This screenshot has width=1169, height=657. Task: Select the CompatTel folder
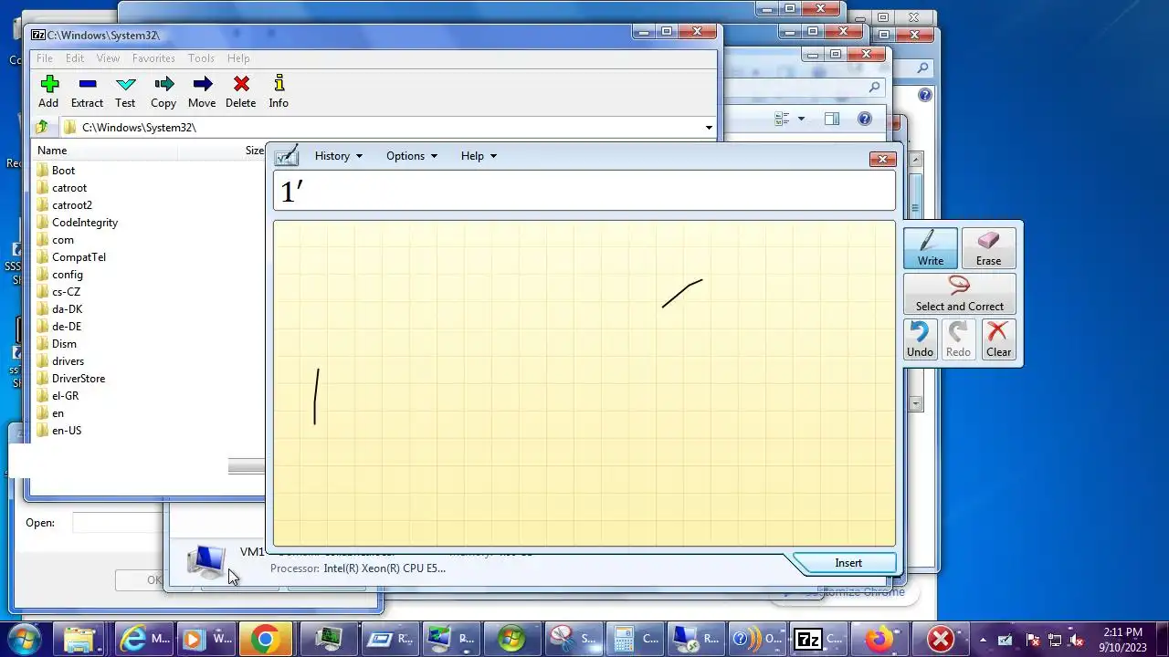pos(79,257)
